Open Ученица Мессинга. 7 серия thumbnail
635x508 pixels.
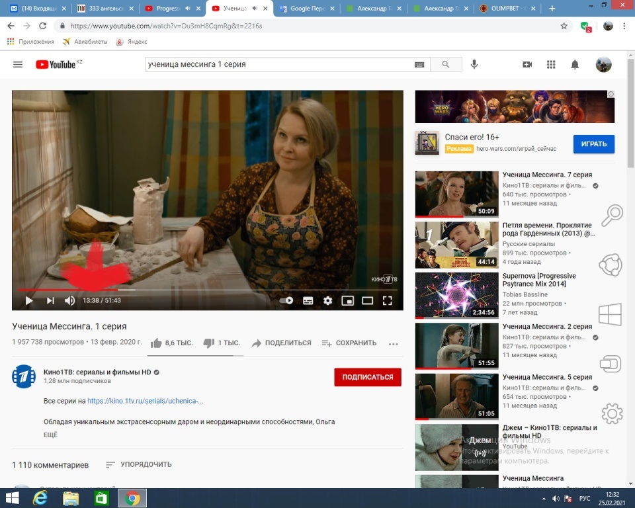click(457, 194)
